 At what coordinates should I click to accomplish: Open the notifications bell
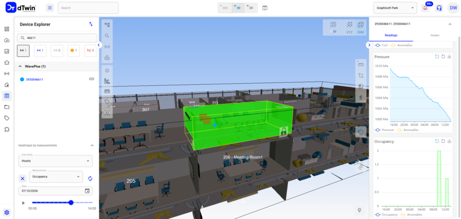(425, 8)
